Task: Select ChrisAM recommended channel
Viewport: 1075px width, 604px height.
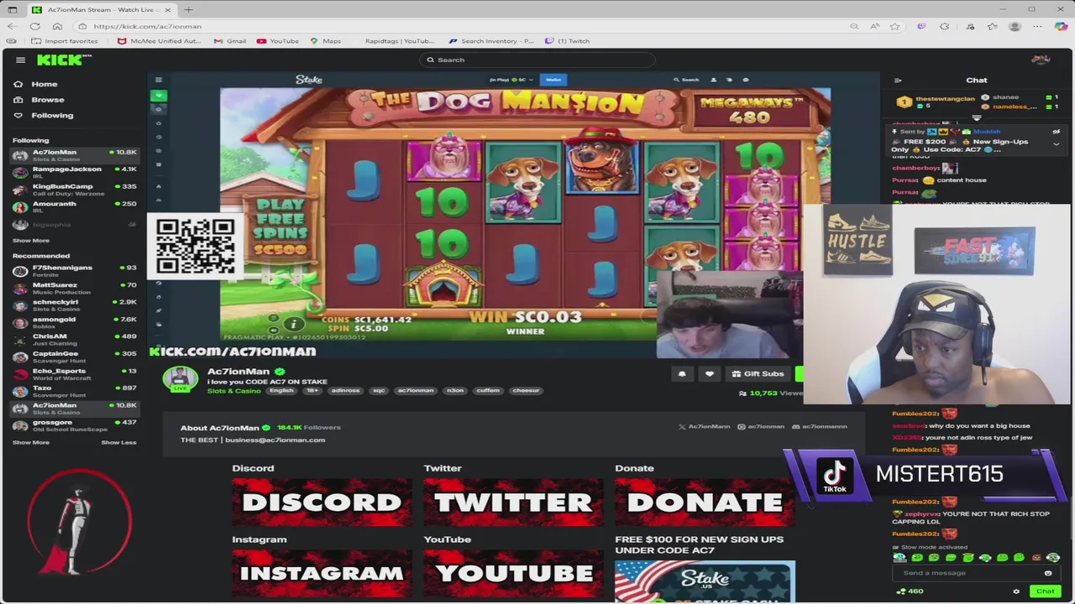Action: [x=74, y=340]
